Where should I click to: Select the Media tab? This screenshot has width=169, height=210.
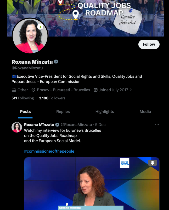(x=145, y=112)
